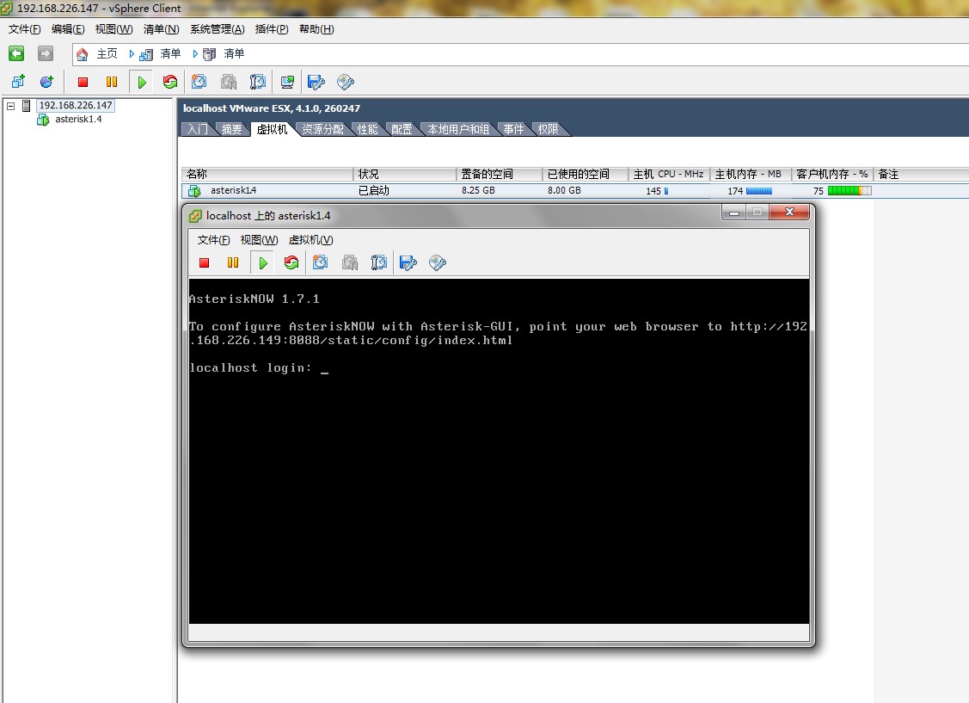Click the Home icon in navigation bar
The height and width of the screenshot is (703, 969).
coord(82,54)
